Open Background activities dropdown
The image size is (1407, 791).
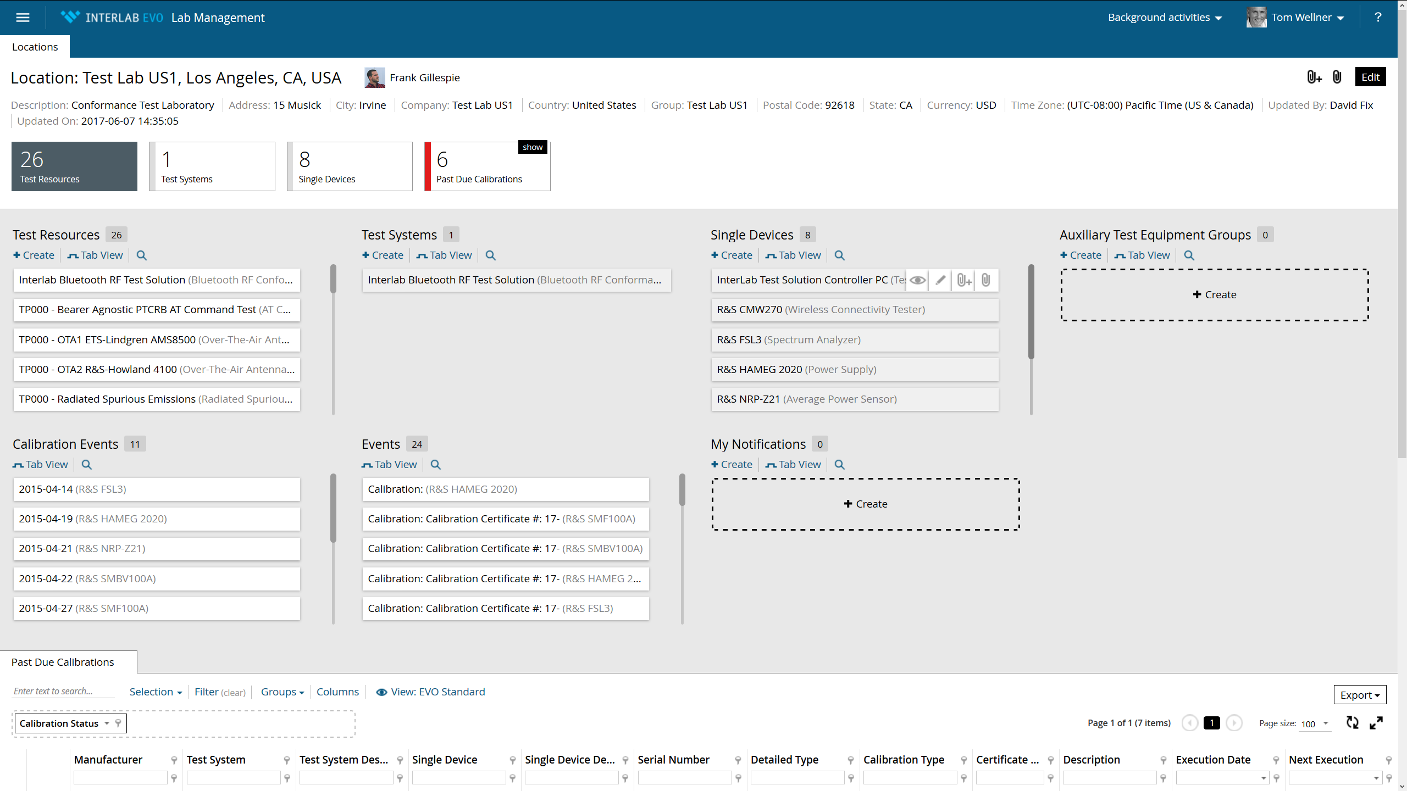coord(1164,18)
